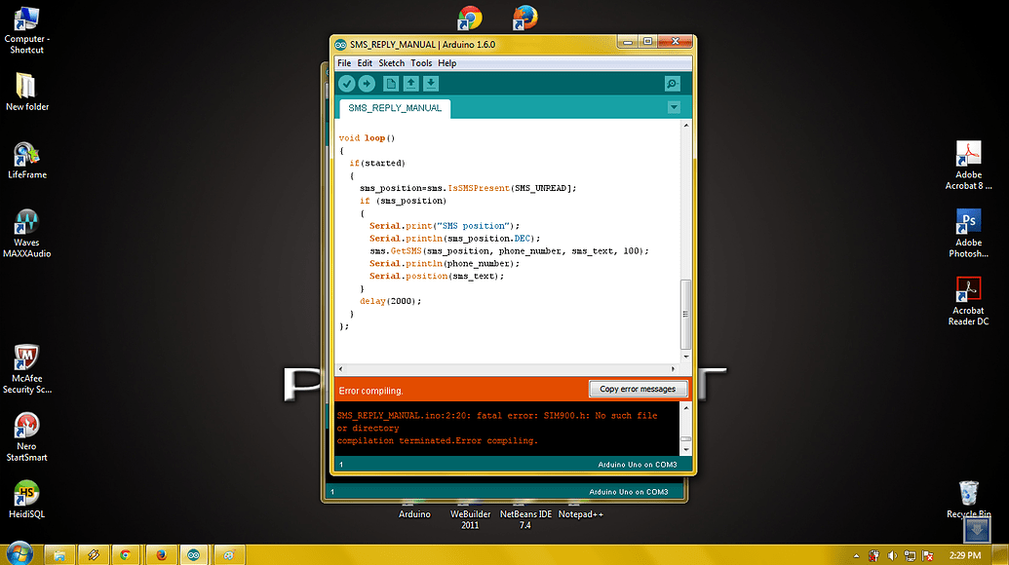
Task: Click the console scroll up arrow
Action: pyautogui.click(x=686, y=408)
